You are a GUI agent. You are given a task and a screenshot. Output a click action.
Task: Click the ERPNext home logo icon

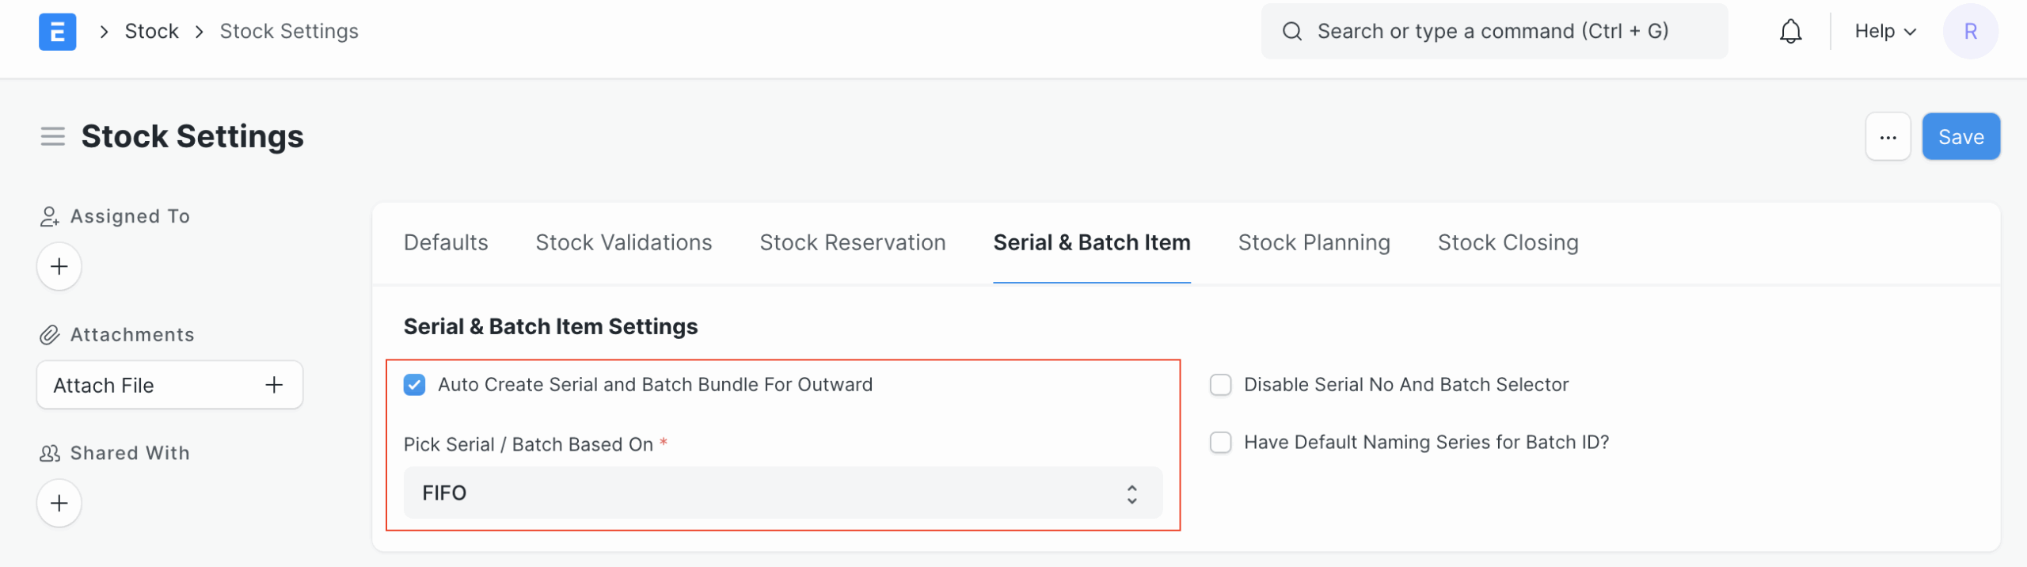coord(57,32)
